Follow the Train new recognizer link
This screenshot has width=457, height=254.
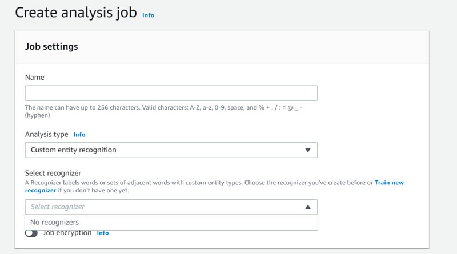coord(389,183)
